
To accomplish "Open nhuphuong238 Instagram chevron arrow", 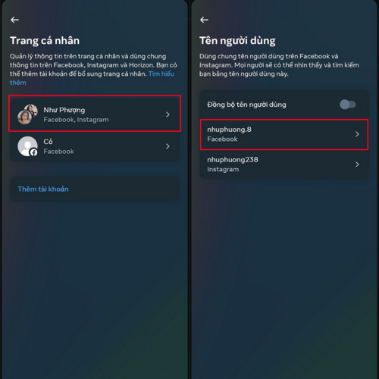I will 357,164.
